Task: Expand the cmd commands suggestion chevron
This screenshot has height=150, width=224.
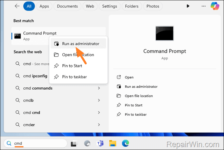Action: click(99, 88)
